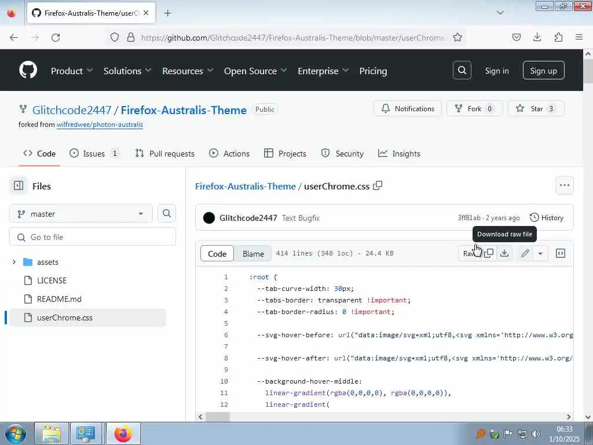
Task: Open the Actions tab
Action: tap(229, 154)
